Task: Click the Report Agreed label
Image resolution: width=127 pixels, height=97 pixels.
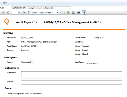Action: 82,46
